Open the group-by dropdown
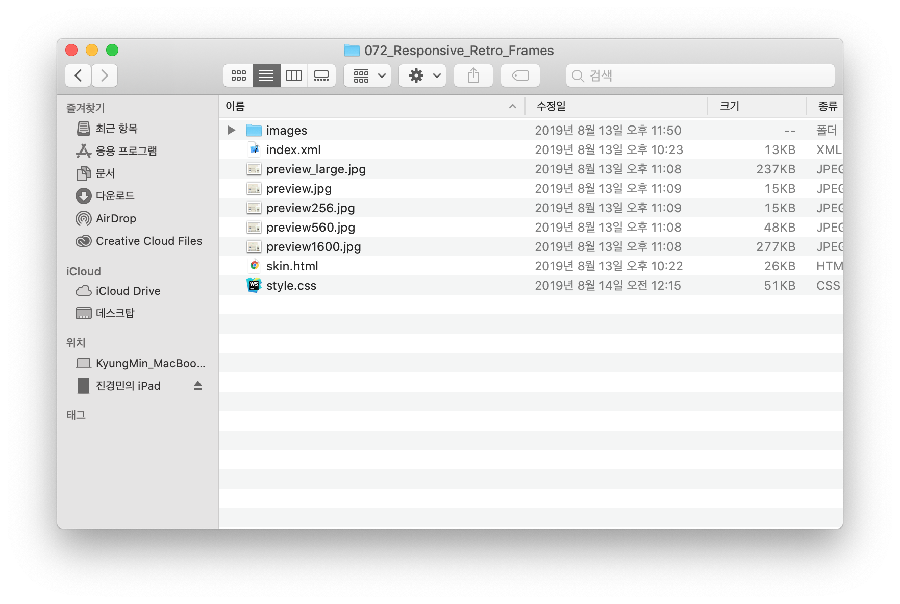 (x=367, y=75)
